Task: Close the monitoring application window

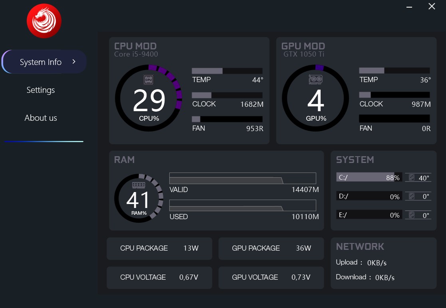Action: [432, 6]
